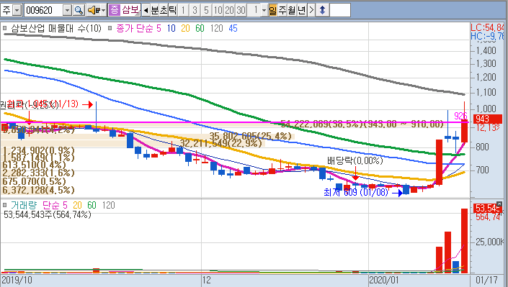The height and width of the screenshot is (287, 508).
Task: Click the 53,544,543주(564.74%) volume text
Action: [x=48, y=214]
